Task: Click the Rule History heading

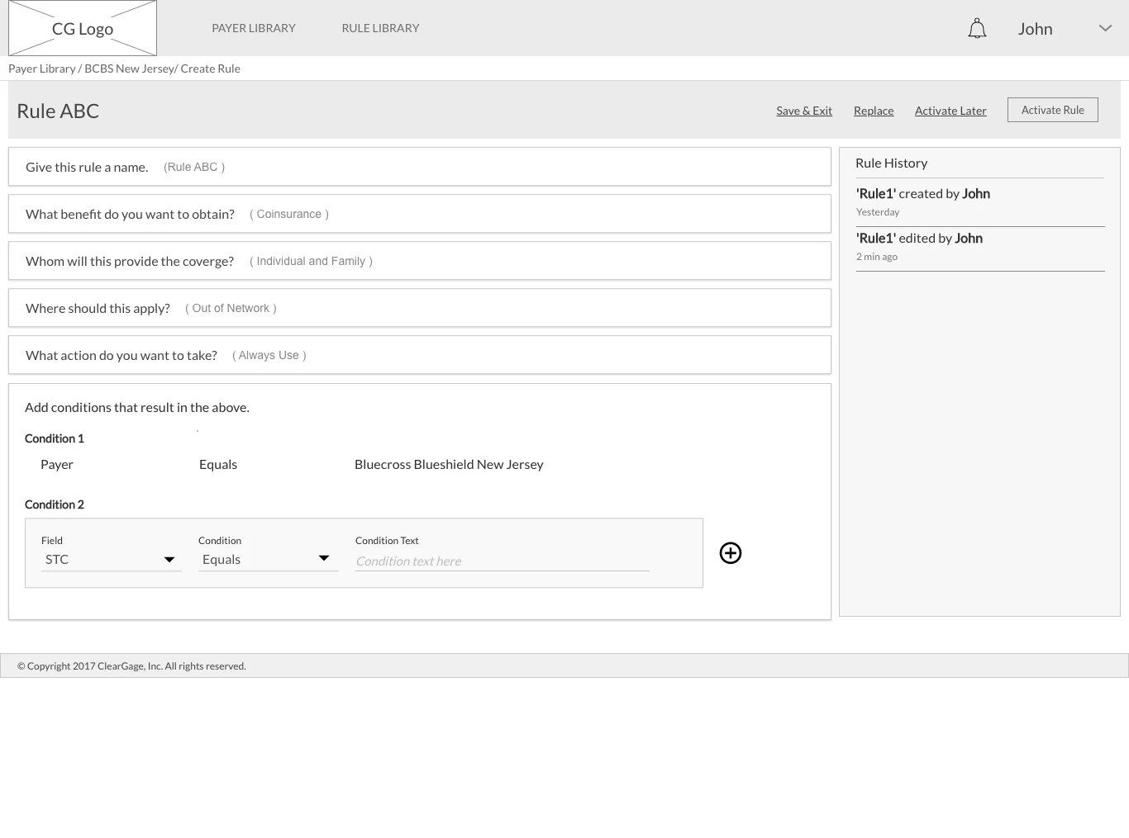Action: (x=892, y=163)
